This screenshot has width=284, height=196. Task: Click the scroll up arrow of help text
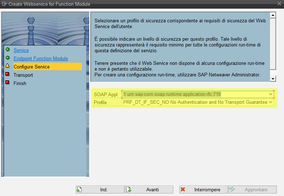click(x=273, y=15)
